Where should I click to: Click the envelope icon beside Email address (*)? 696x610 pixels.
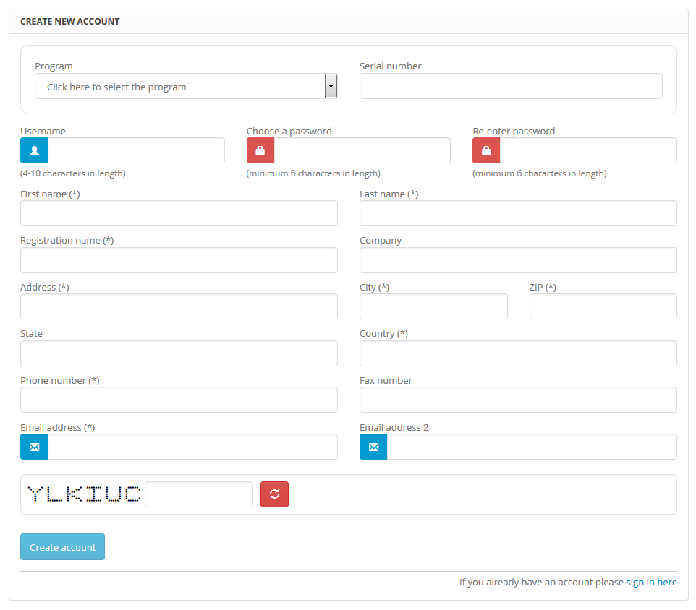[34, 447]
